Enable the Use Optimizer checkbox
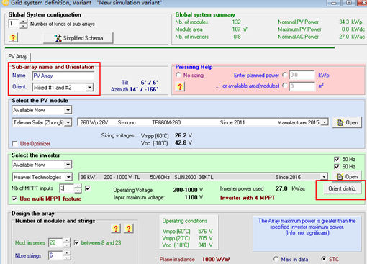This screenshot has width=367, height=264. 15,144
